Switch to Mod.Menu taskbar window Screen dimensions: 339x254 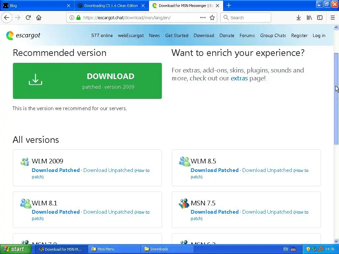tap(114, 249)
